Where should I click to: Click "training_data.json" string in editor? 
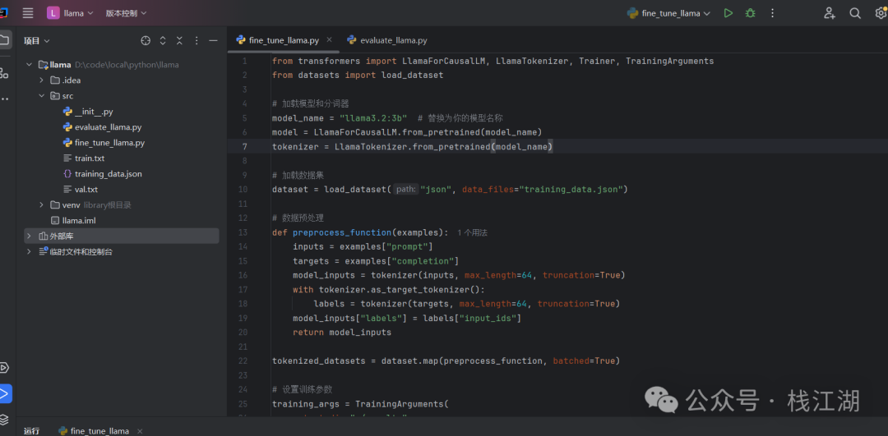[571, 190]
